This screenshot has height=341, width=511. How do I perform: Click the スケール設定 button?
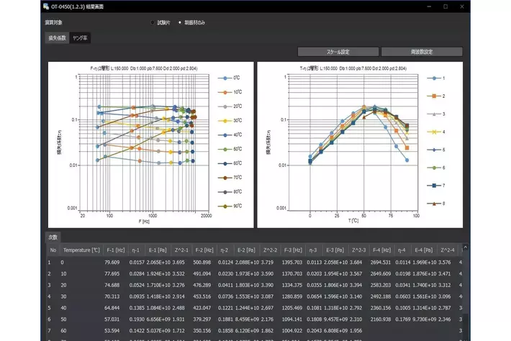click(x=338, y=52)
